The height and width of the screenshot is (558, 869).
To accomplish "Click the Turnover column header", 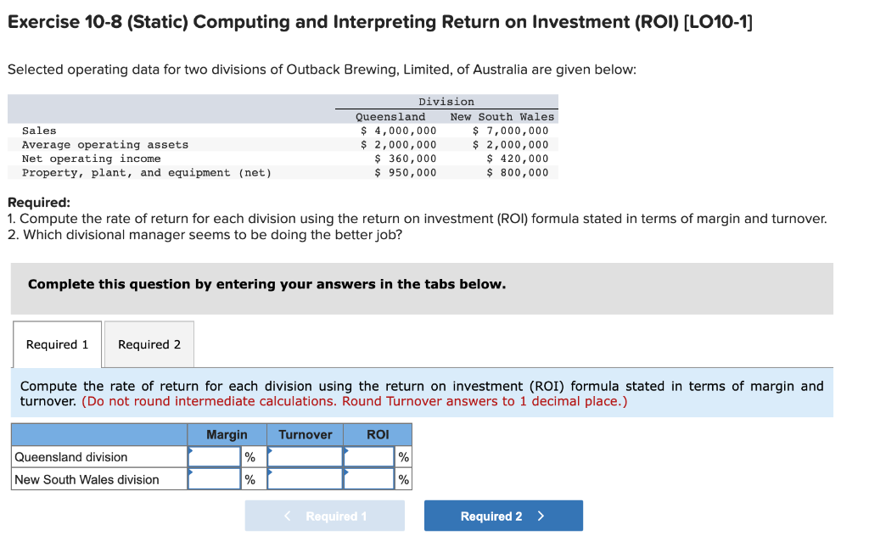I will coord(305,434).
